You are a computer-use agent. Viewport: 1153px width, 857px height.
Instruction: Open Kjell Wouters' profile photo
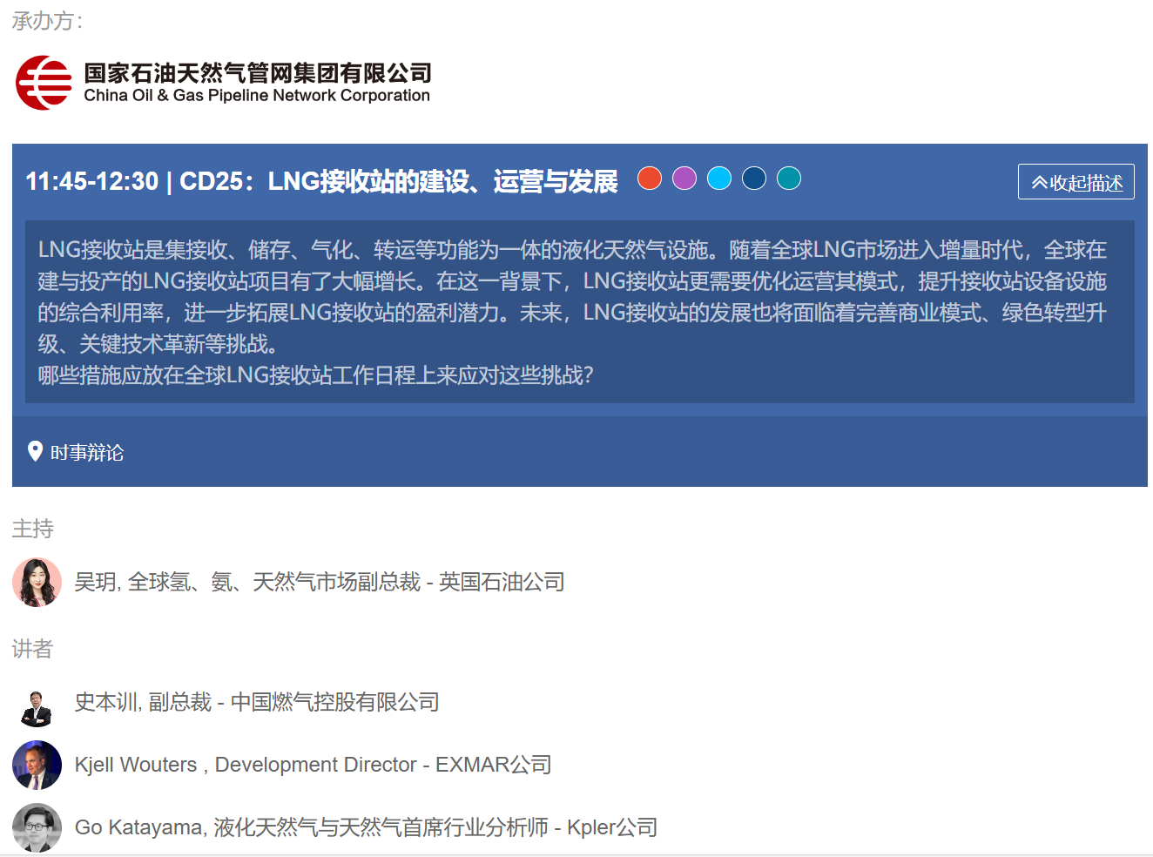37,765
